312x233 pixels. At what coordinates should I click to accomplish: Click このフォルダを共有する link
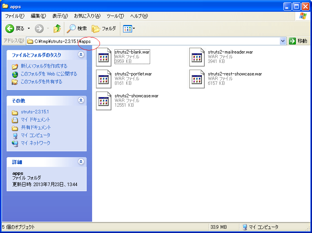pos(42,82)
